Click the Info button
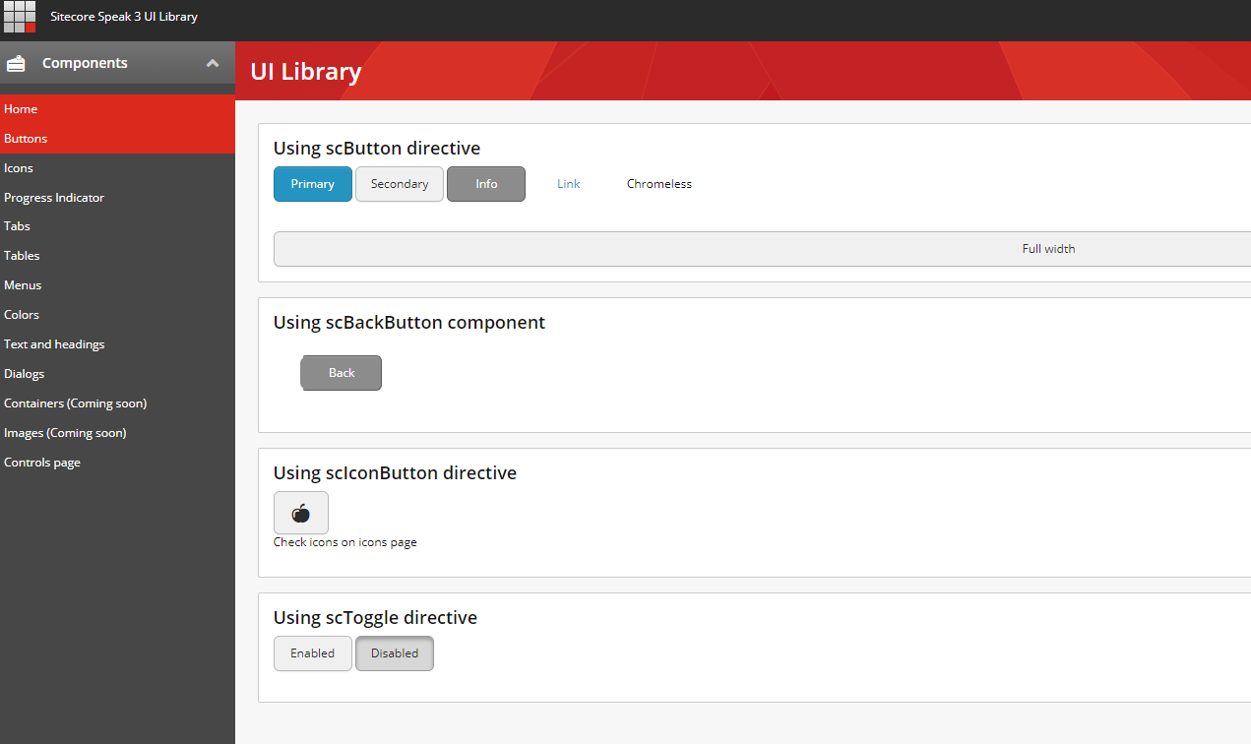This screenshot has height=744, width=1251. (x=485, y=183)
